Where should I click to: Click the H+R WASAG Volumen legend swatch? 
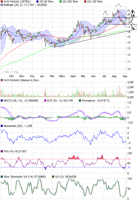pyautogui.click(x=2, y=80)
